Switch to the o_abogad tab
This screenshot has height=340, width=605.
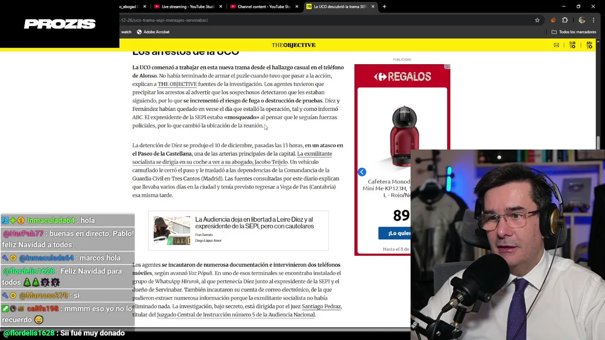[129, 7]
